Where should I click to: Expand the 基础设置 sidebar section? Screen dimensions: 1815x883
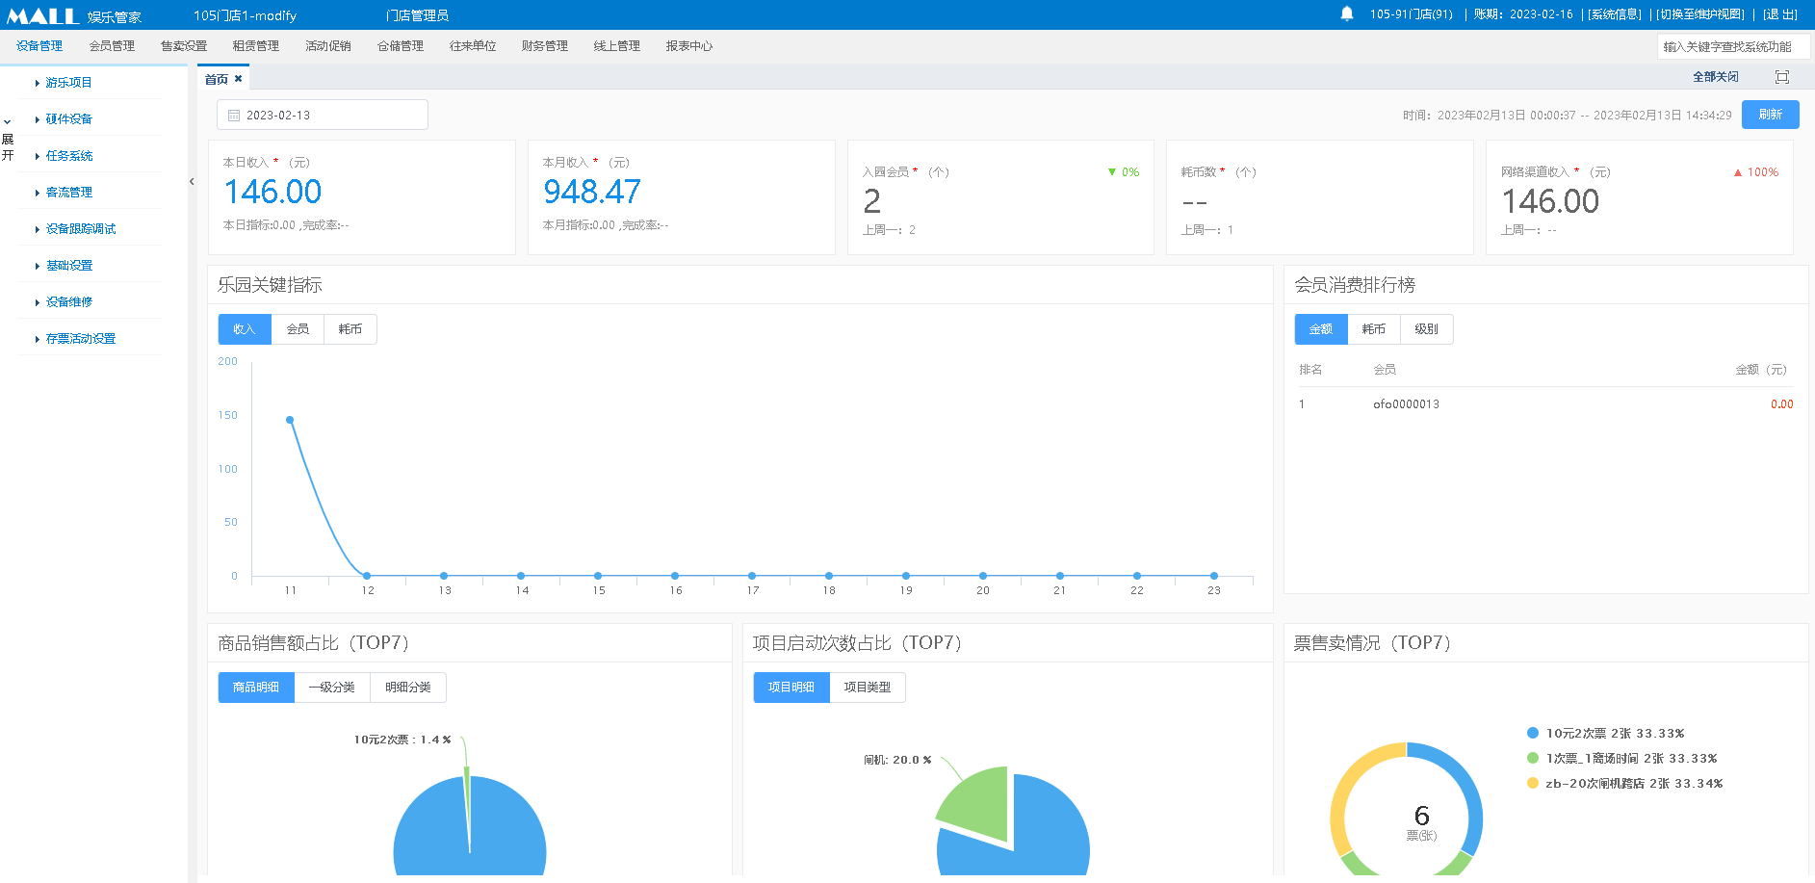(68, 266)
